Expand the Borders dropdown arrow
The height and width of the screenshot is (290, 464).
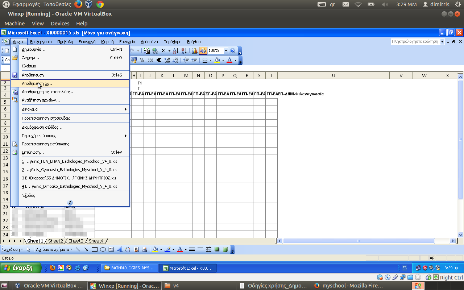[x=211, y=60]
